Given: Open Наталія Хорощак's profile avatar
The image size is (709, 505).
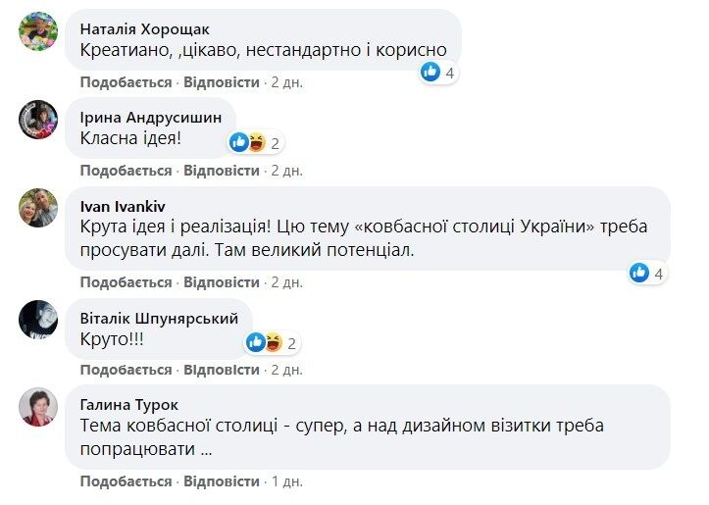Looking at the screenshot, I should pos(39,34).
